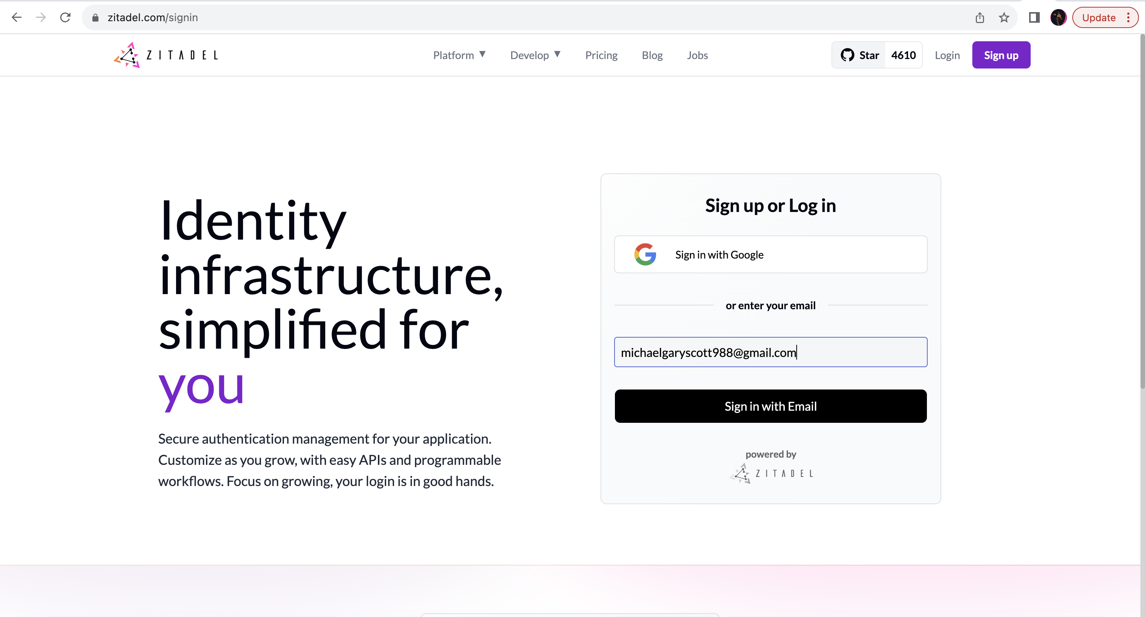This screenshot has width=1145, height=617.
Task: Click the user profile avatar icon
Action: (1058, 17)
